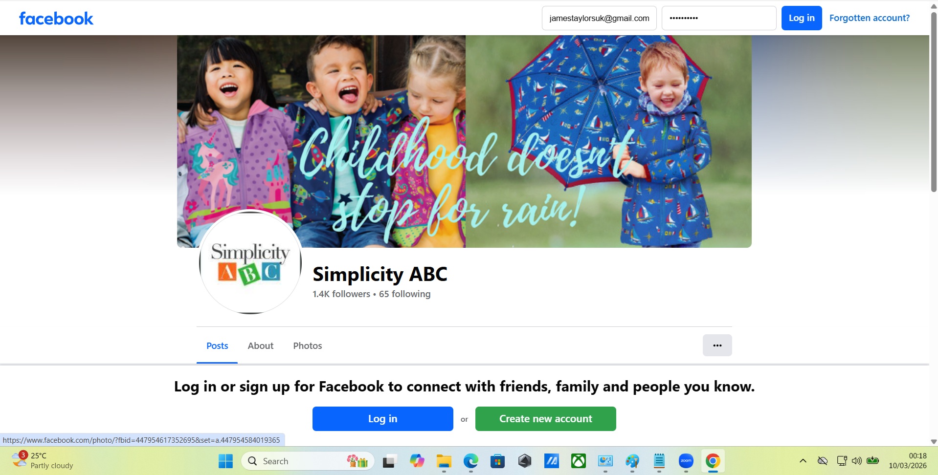938x475 pixels.
Task: Select the Posts tab
Action: 217,345
